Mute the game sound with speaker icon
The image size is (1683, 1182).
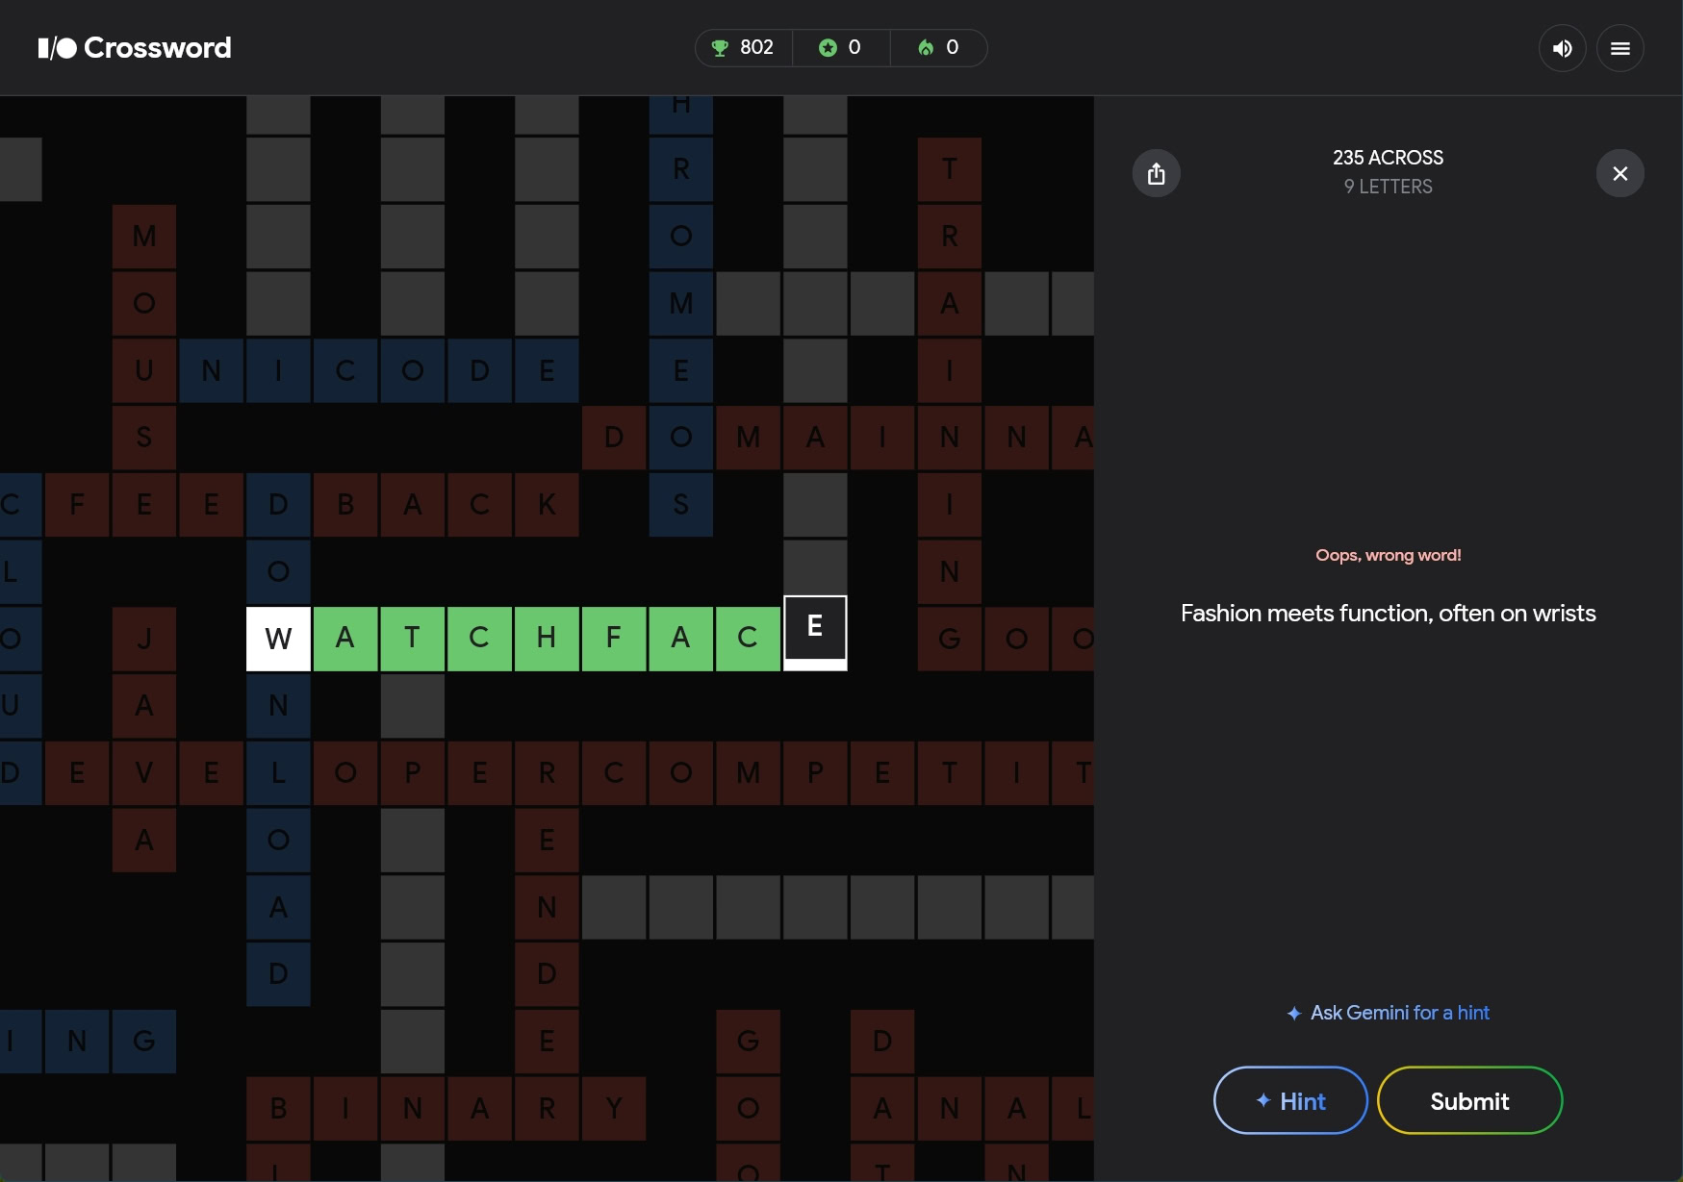1562,48
